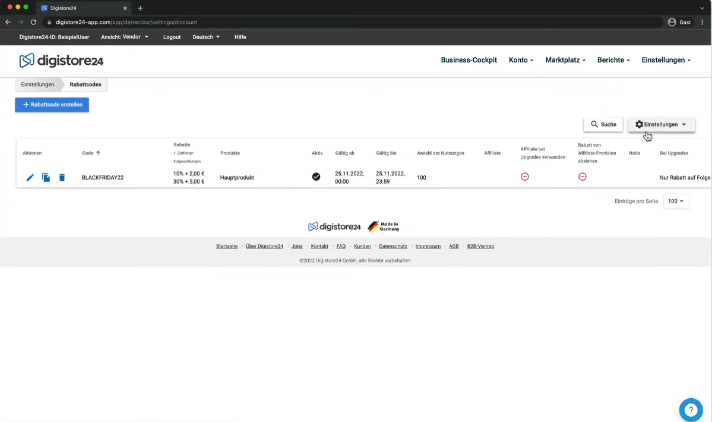Viewport: 712px width, 422px height.
Task: Expand the Marktplatz menu
Action: click(565, 60)
